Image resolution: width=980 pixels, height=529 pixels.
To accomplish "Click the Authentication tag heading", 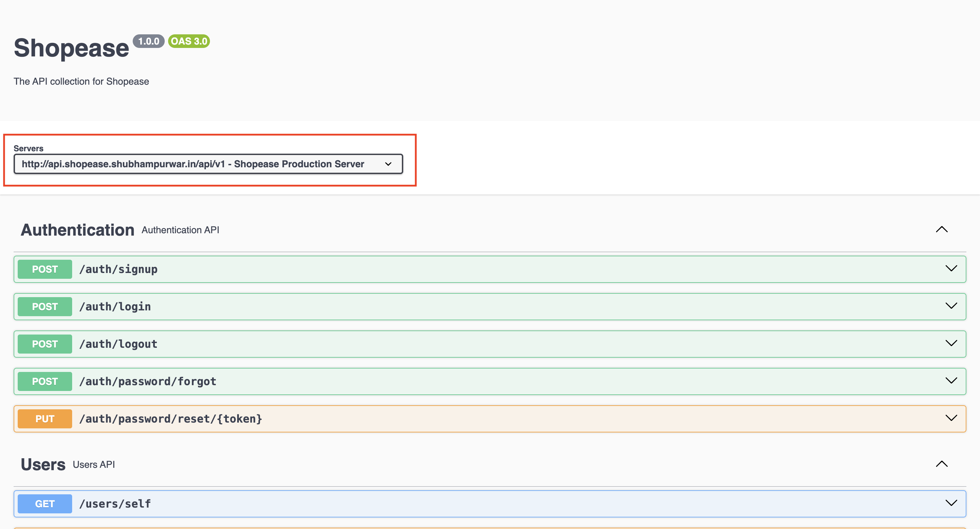I will (x=78, y=230).
